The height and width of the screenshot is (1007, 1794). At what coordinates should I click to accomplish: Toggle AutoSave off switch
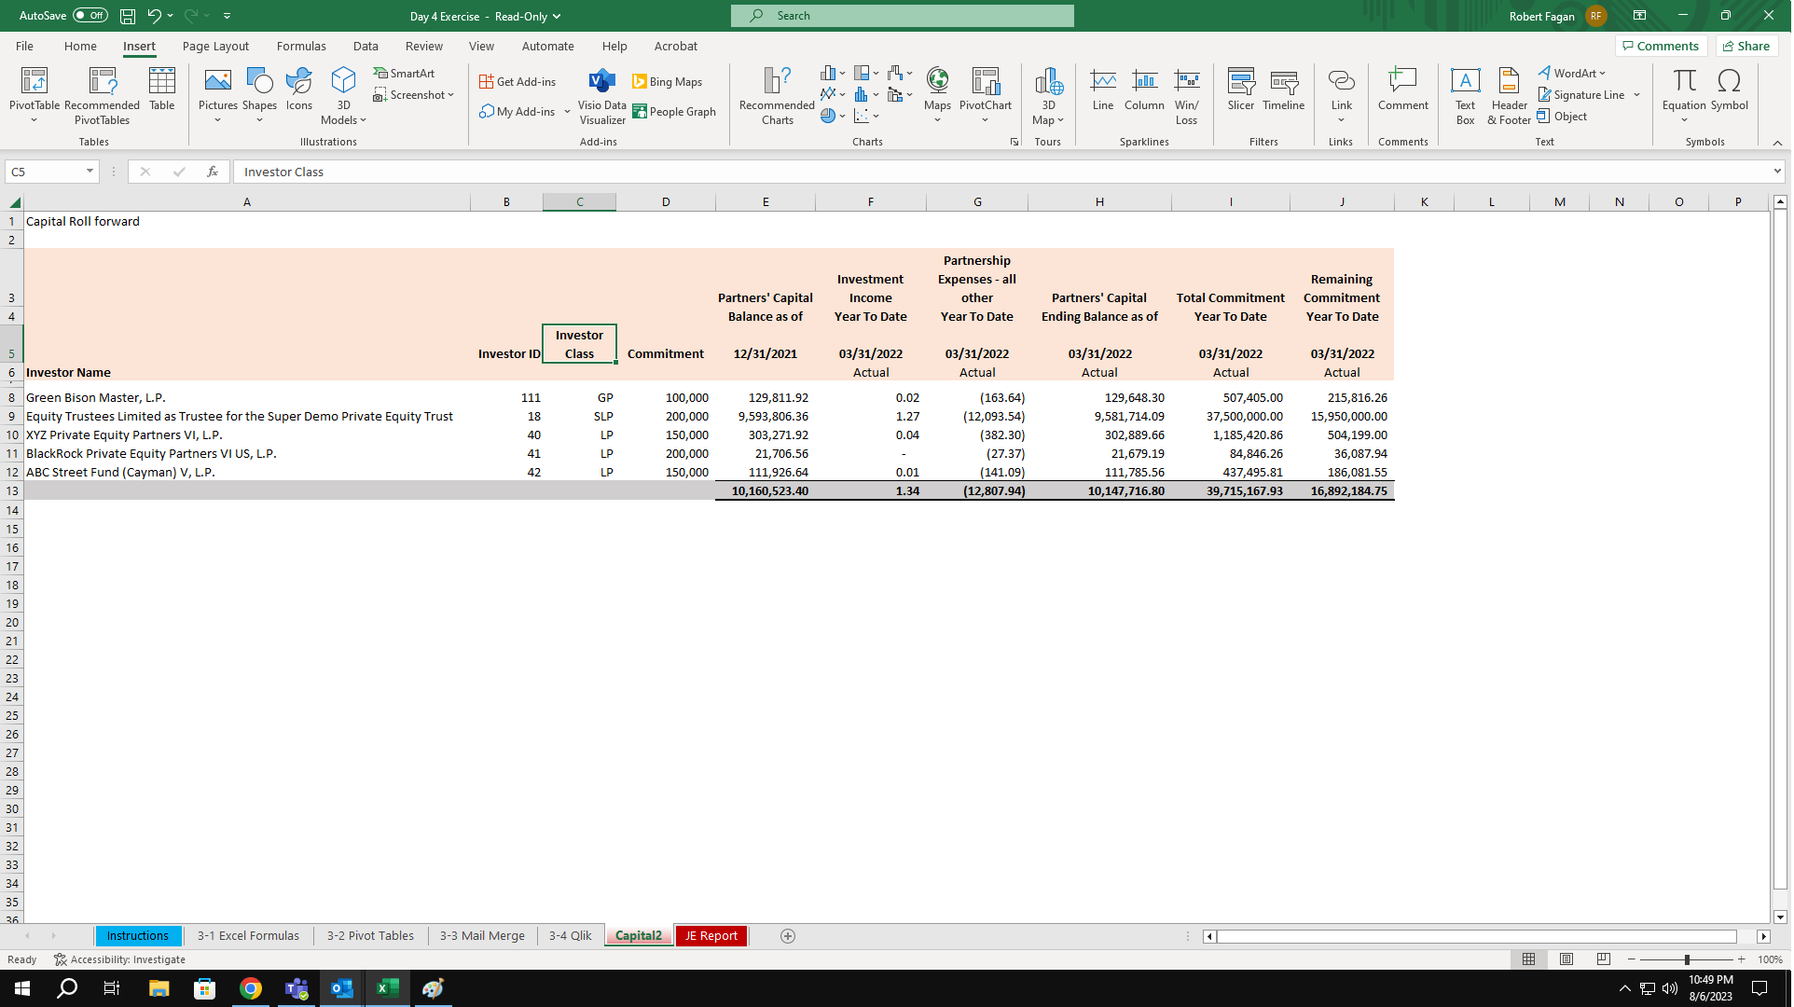point(90,15)
